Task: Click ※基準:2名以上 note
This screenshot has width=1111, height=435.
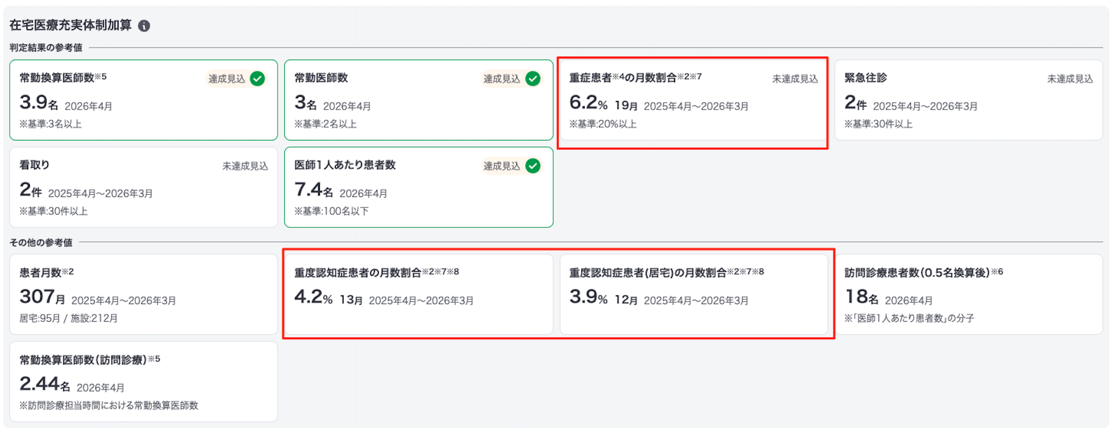Action: (325, 124)
